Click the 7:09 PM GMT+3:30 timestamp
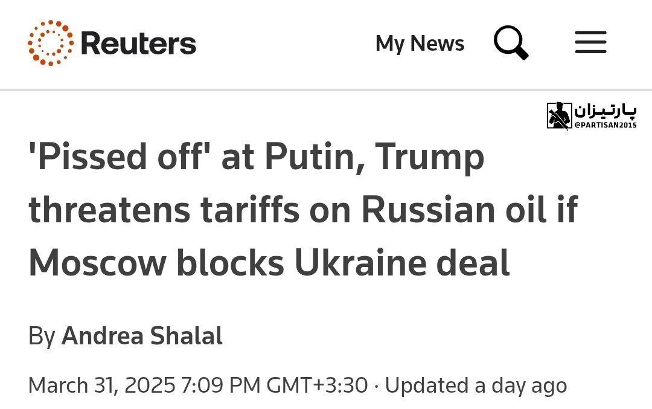 [275, 385]
